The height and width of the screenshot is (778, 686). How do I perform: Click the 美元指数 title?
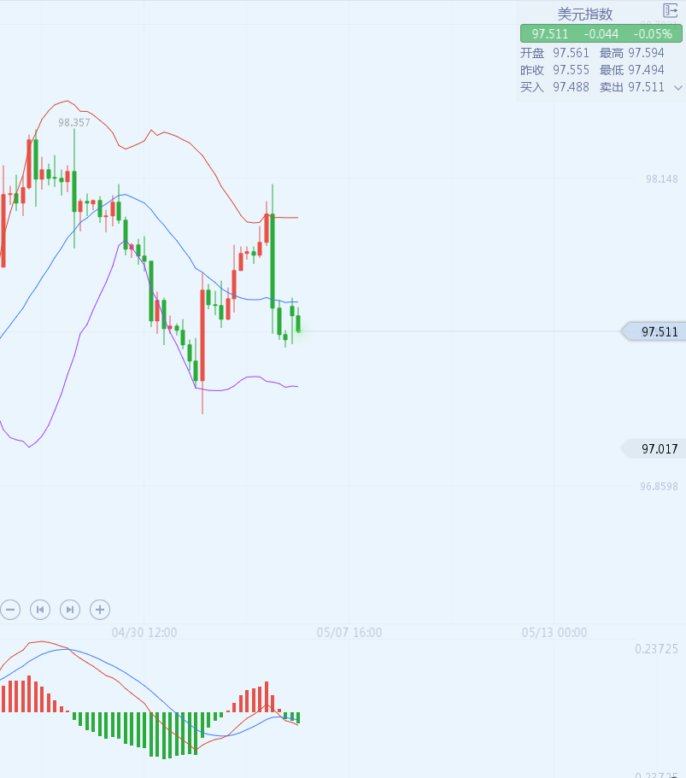[584, 14]
